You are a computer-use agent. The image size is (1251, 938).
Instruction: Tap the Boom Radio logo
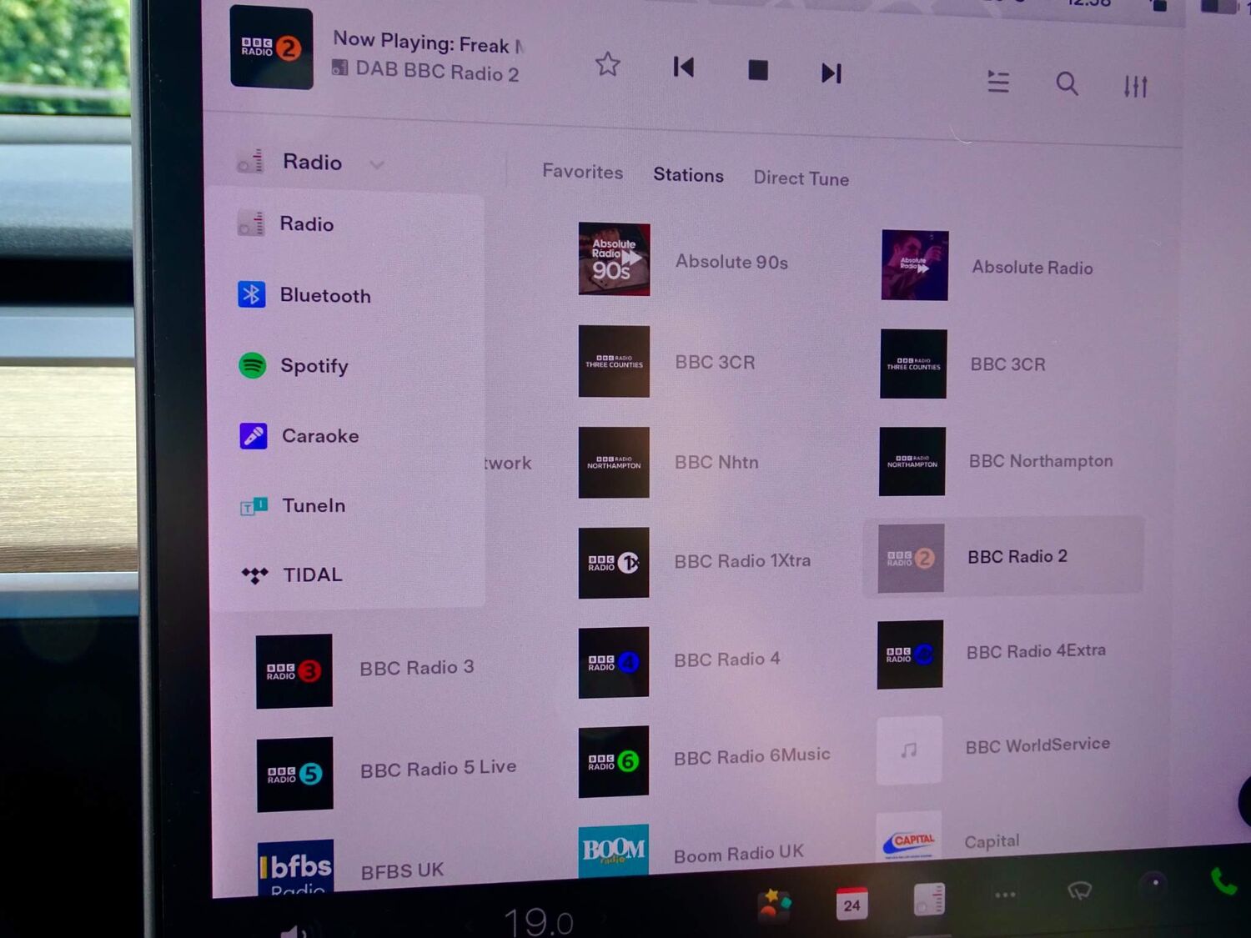[614, 850]
